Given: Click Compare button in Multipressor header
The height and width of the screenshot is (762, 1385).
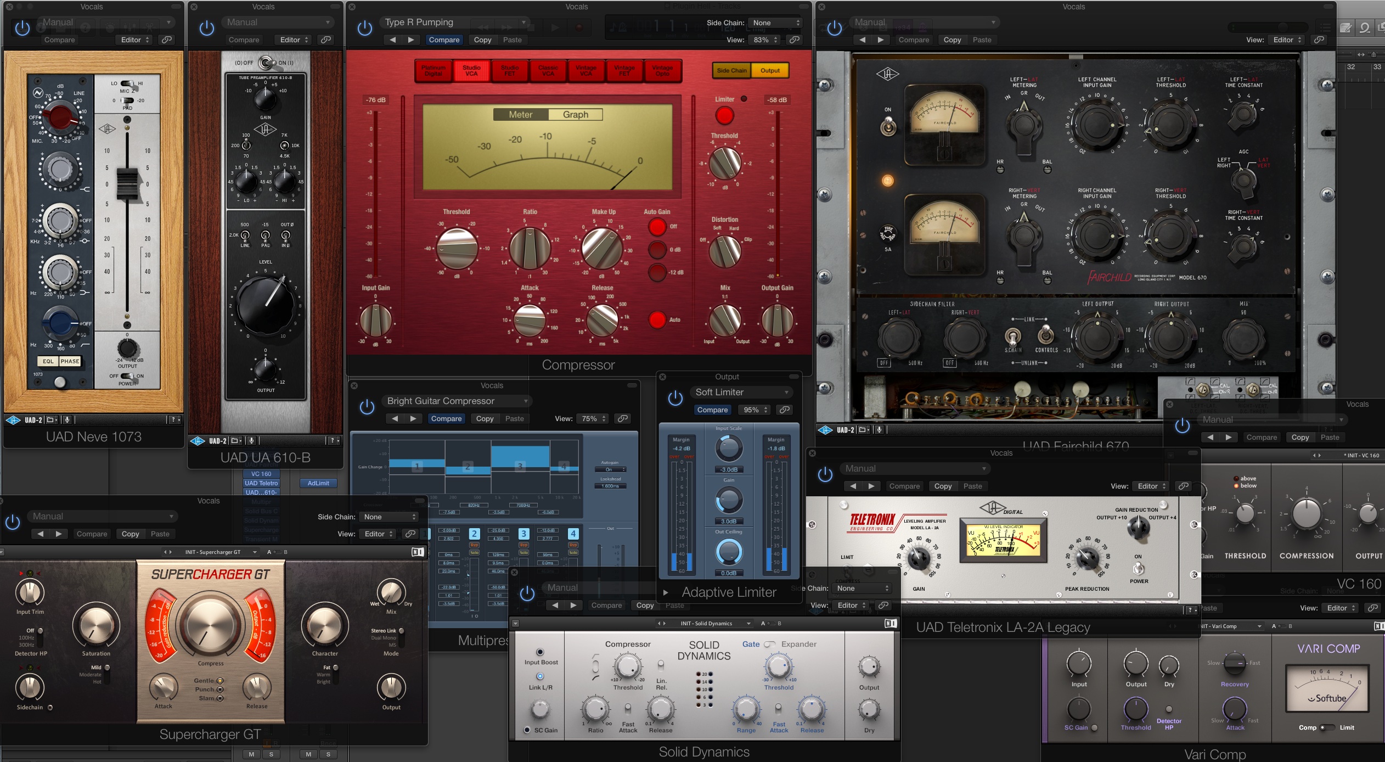Looking at the screenshot, I should pos(446,418).
